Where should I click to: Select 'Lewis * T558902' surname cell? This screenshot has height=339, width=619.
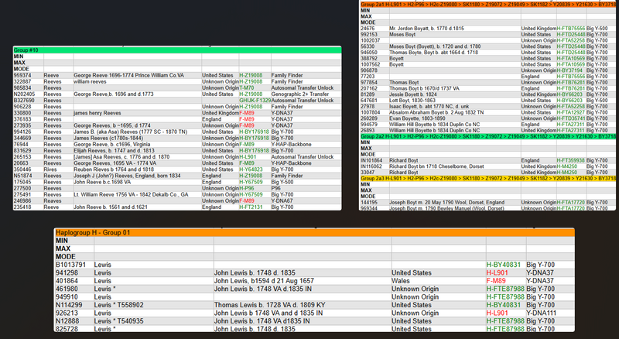coord(119,305)
